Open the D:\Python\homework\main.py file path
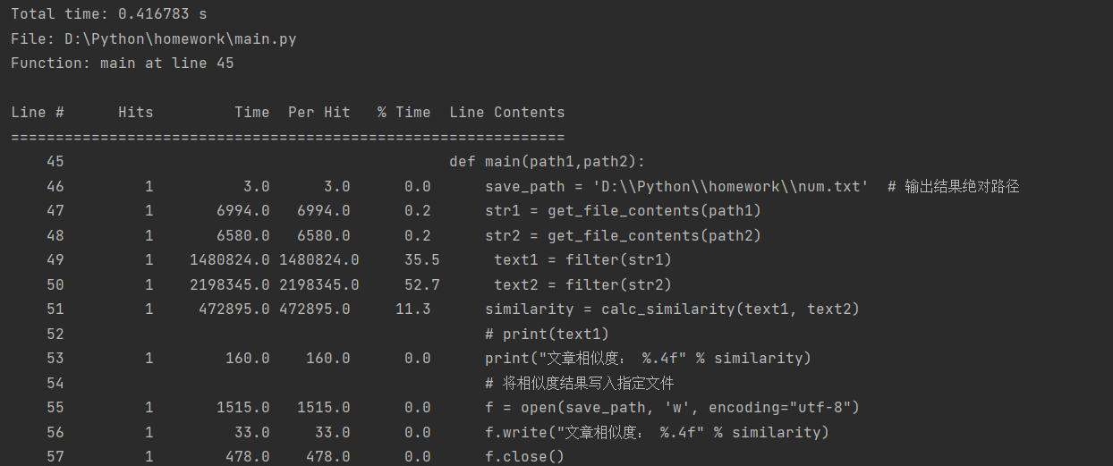 (180, 39)
